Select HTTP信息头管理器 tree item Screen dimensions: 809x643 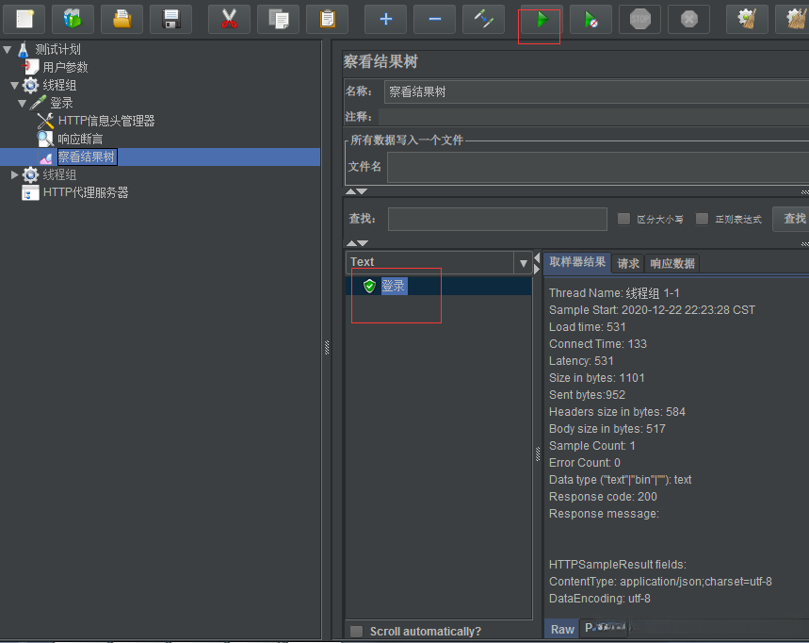pos(106,121)
